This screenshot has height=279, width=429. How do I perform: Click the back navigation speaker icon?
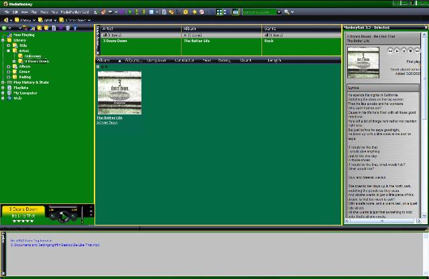pyautogui.click(x=6, y=20)
